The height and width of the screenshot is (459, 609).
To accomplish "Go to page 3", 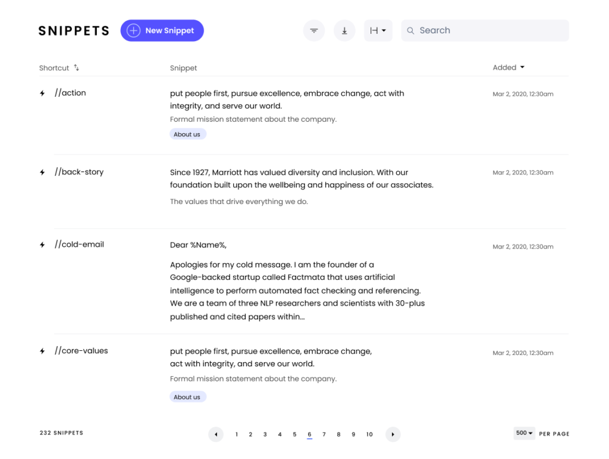I will pos(265,434).
